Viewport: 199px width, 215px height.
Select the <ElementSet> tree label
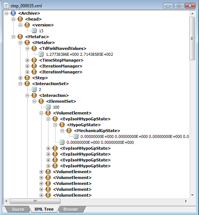(x=61, y=101)
